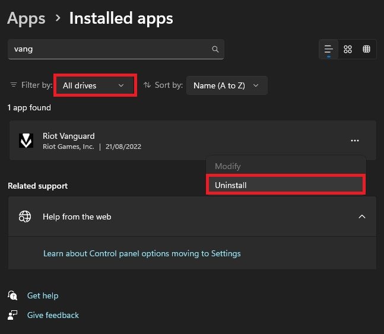
Task: Click the search magnifier icon
Action: tap(215, 49)
